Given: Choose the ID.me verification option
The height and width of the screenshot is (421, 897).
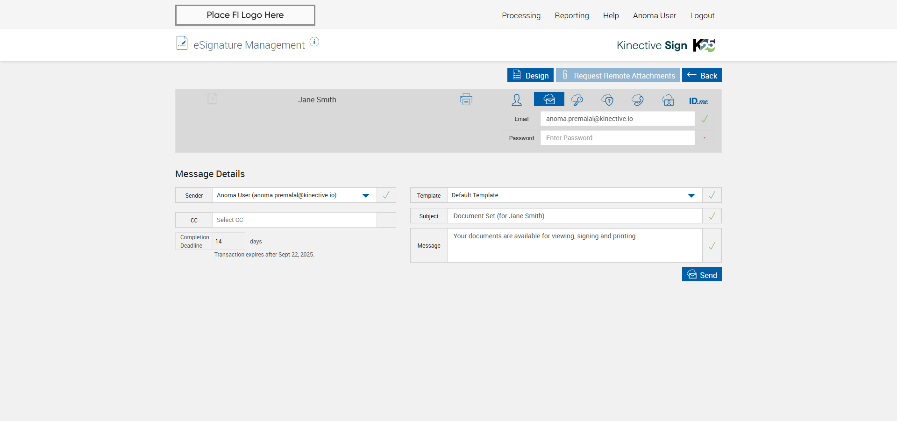Looking at the screenshot, I should coord(698,101).
